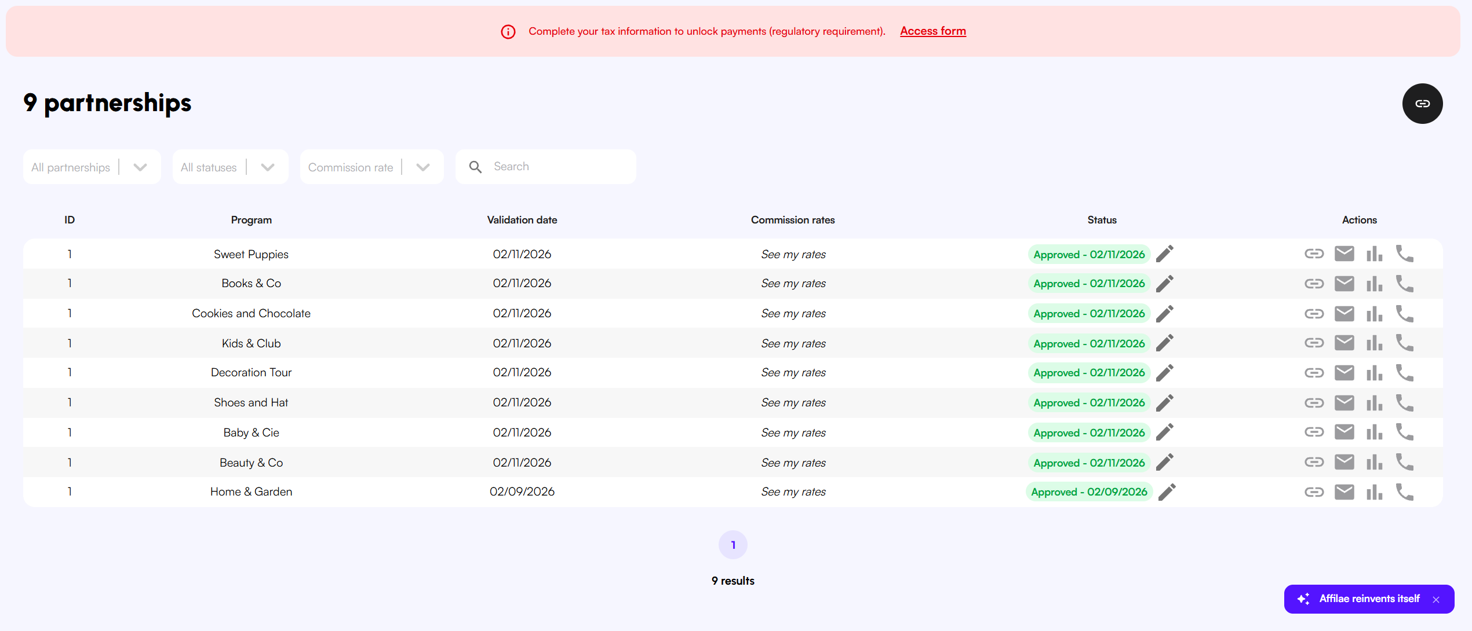Viewport: 1472px width, 631px height.
Task: See my rates for Books & Co
Action: (x=793, y=283)
